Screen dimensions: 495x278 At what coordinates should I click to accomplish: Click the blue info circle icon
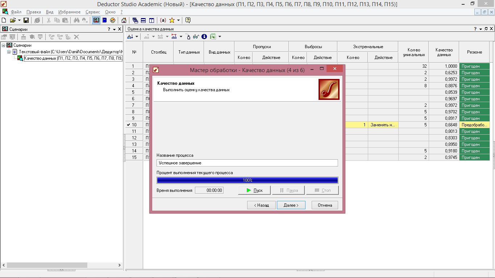[x=204, y=37]
